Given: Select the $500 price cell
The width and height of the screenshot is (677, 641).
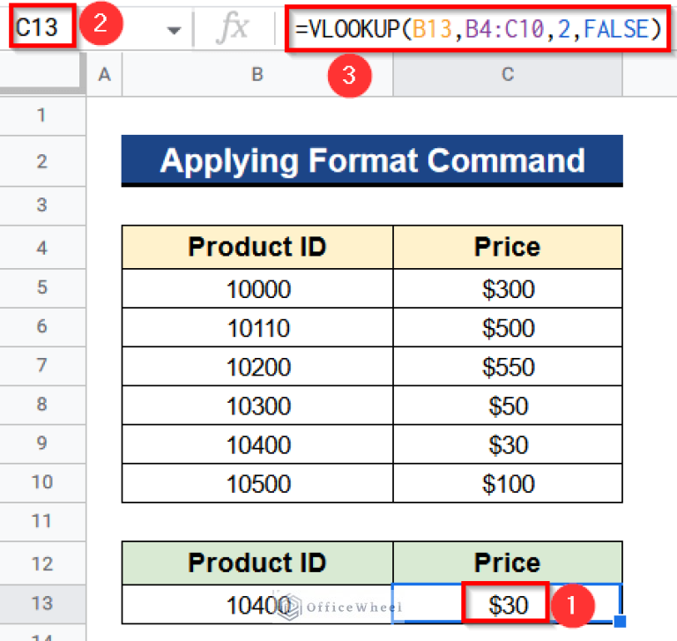Looking at the screenshot, I should point(508,328).
